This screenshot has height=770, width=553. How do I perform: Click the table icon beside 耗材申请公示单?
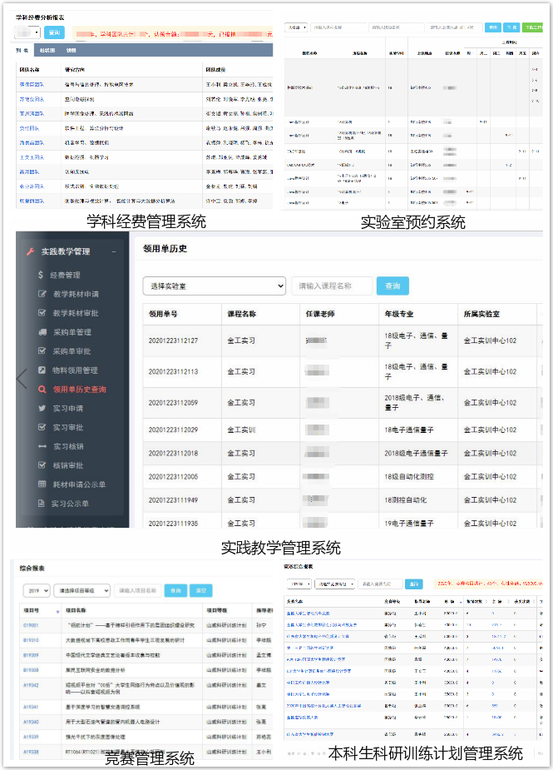click(42, 484)
